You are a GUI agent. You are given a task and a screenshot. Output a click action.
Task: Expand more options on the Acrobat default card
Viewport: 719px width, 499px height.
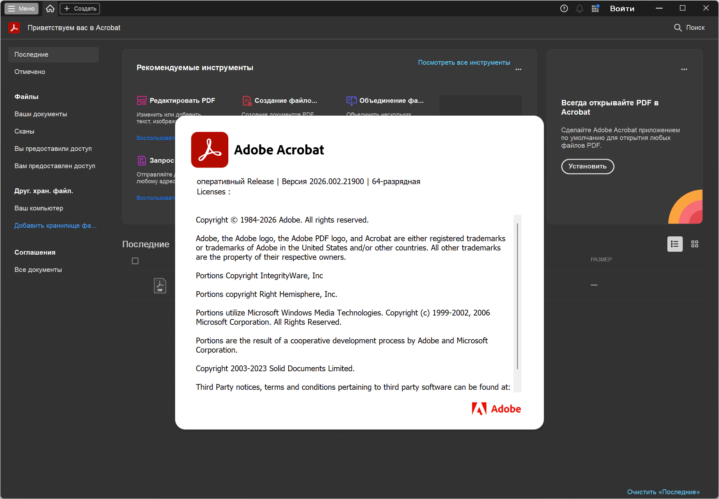coord(684,69)
